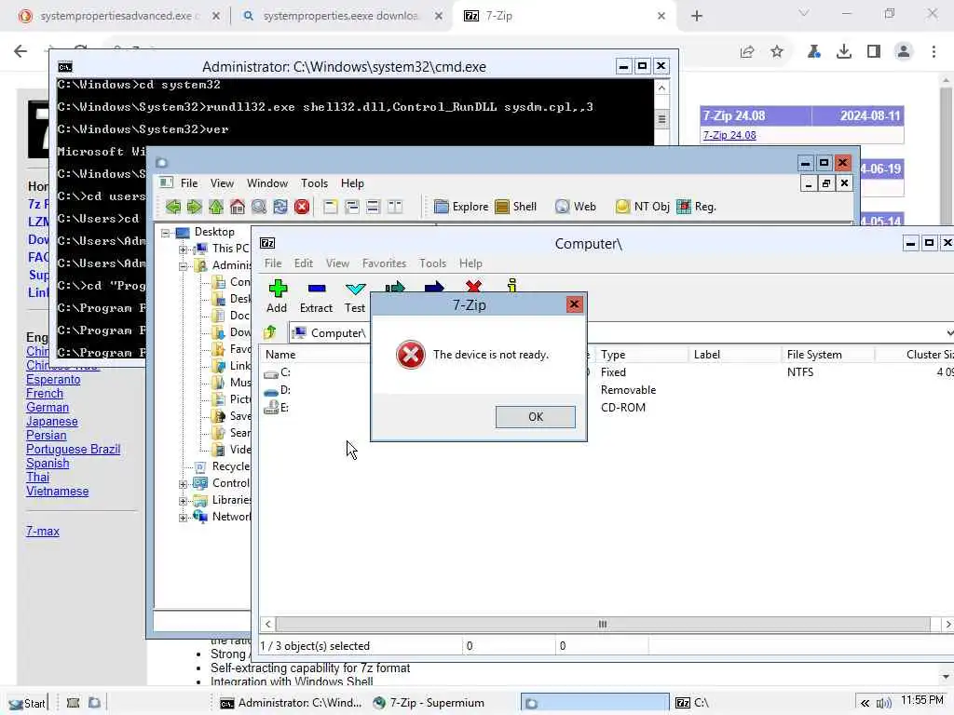Viewport: 954px width, 715px height.
Task: Open the Portuguese Brazil language link
Action: [x=73, y=450]
